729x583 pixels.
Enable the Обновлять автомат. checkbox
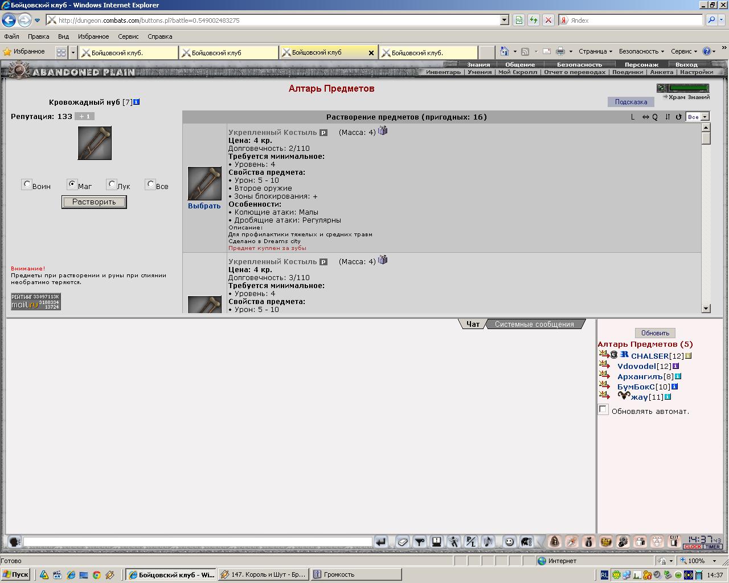tap(603, 409)
